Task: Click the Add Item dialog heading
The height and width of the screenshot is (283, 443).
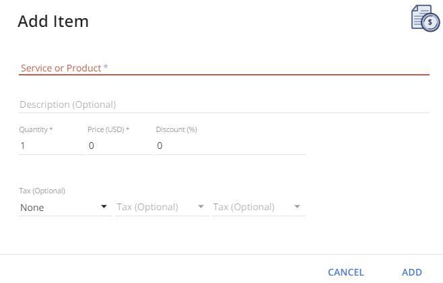Action: [53, 21]
